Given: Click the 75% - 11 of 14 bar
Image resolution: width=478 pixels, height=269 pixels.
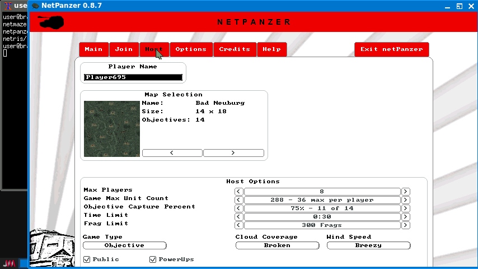Looking at the screenshot, I should pos(322,208).
